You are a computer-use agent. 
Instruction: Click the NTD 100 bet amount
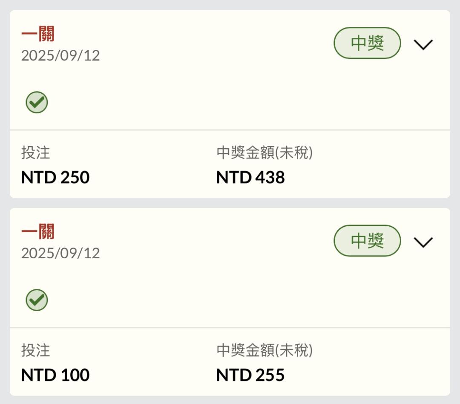point(55,375)
